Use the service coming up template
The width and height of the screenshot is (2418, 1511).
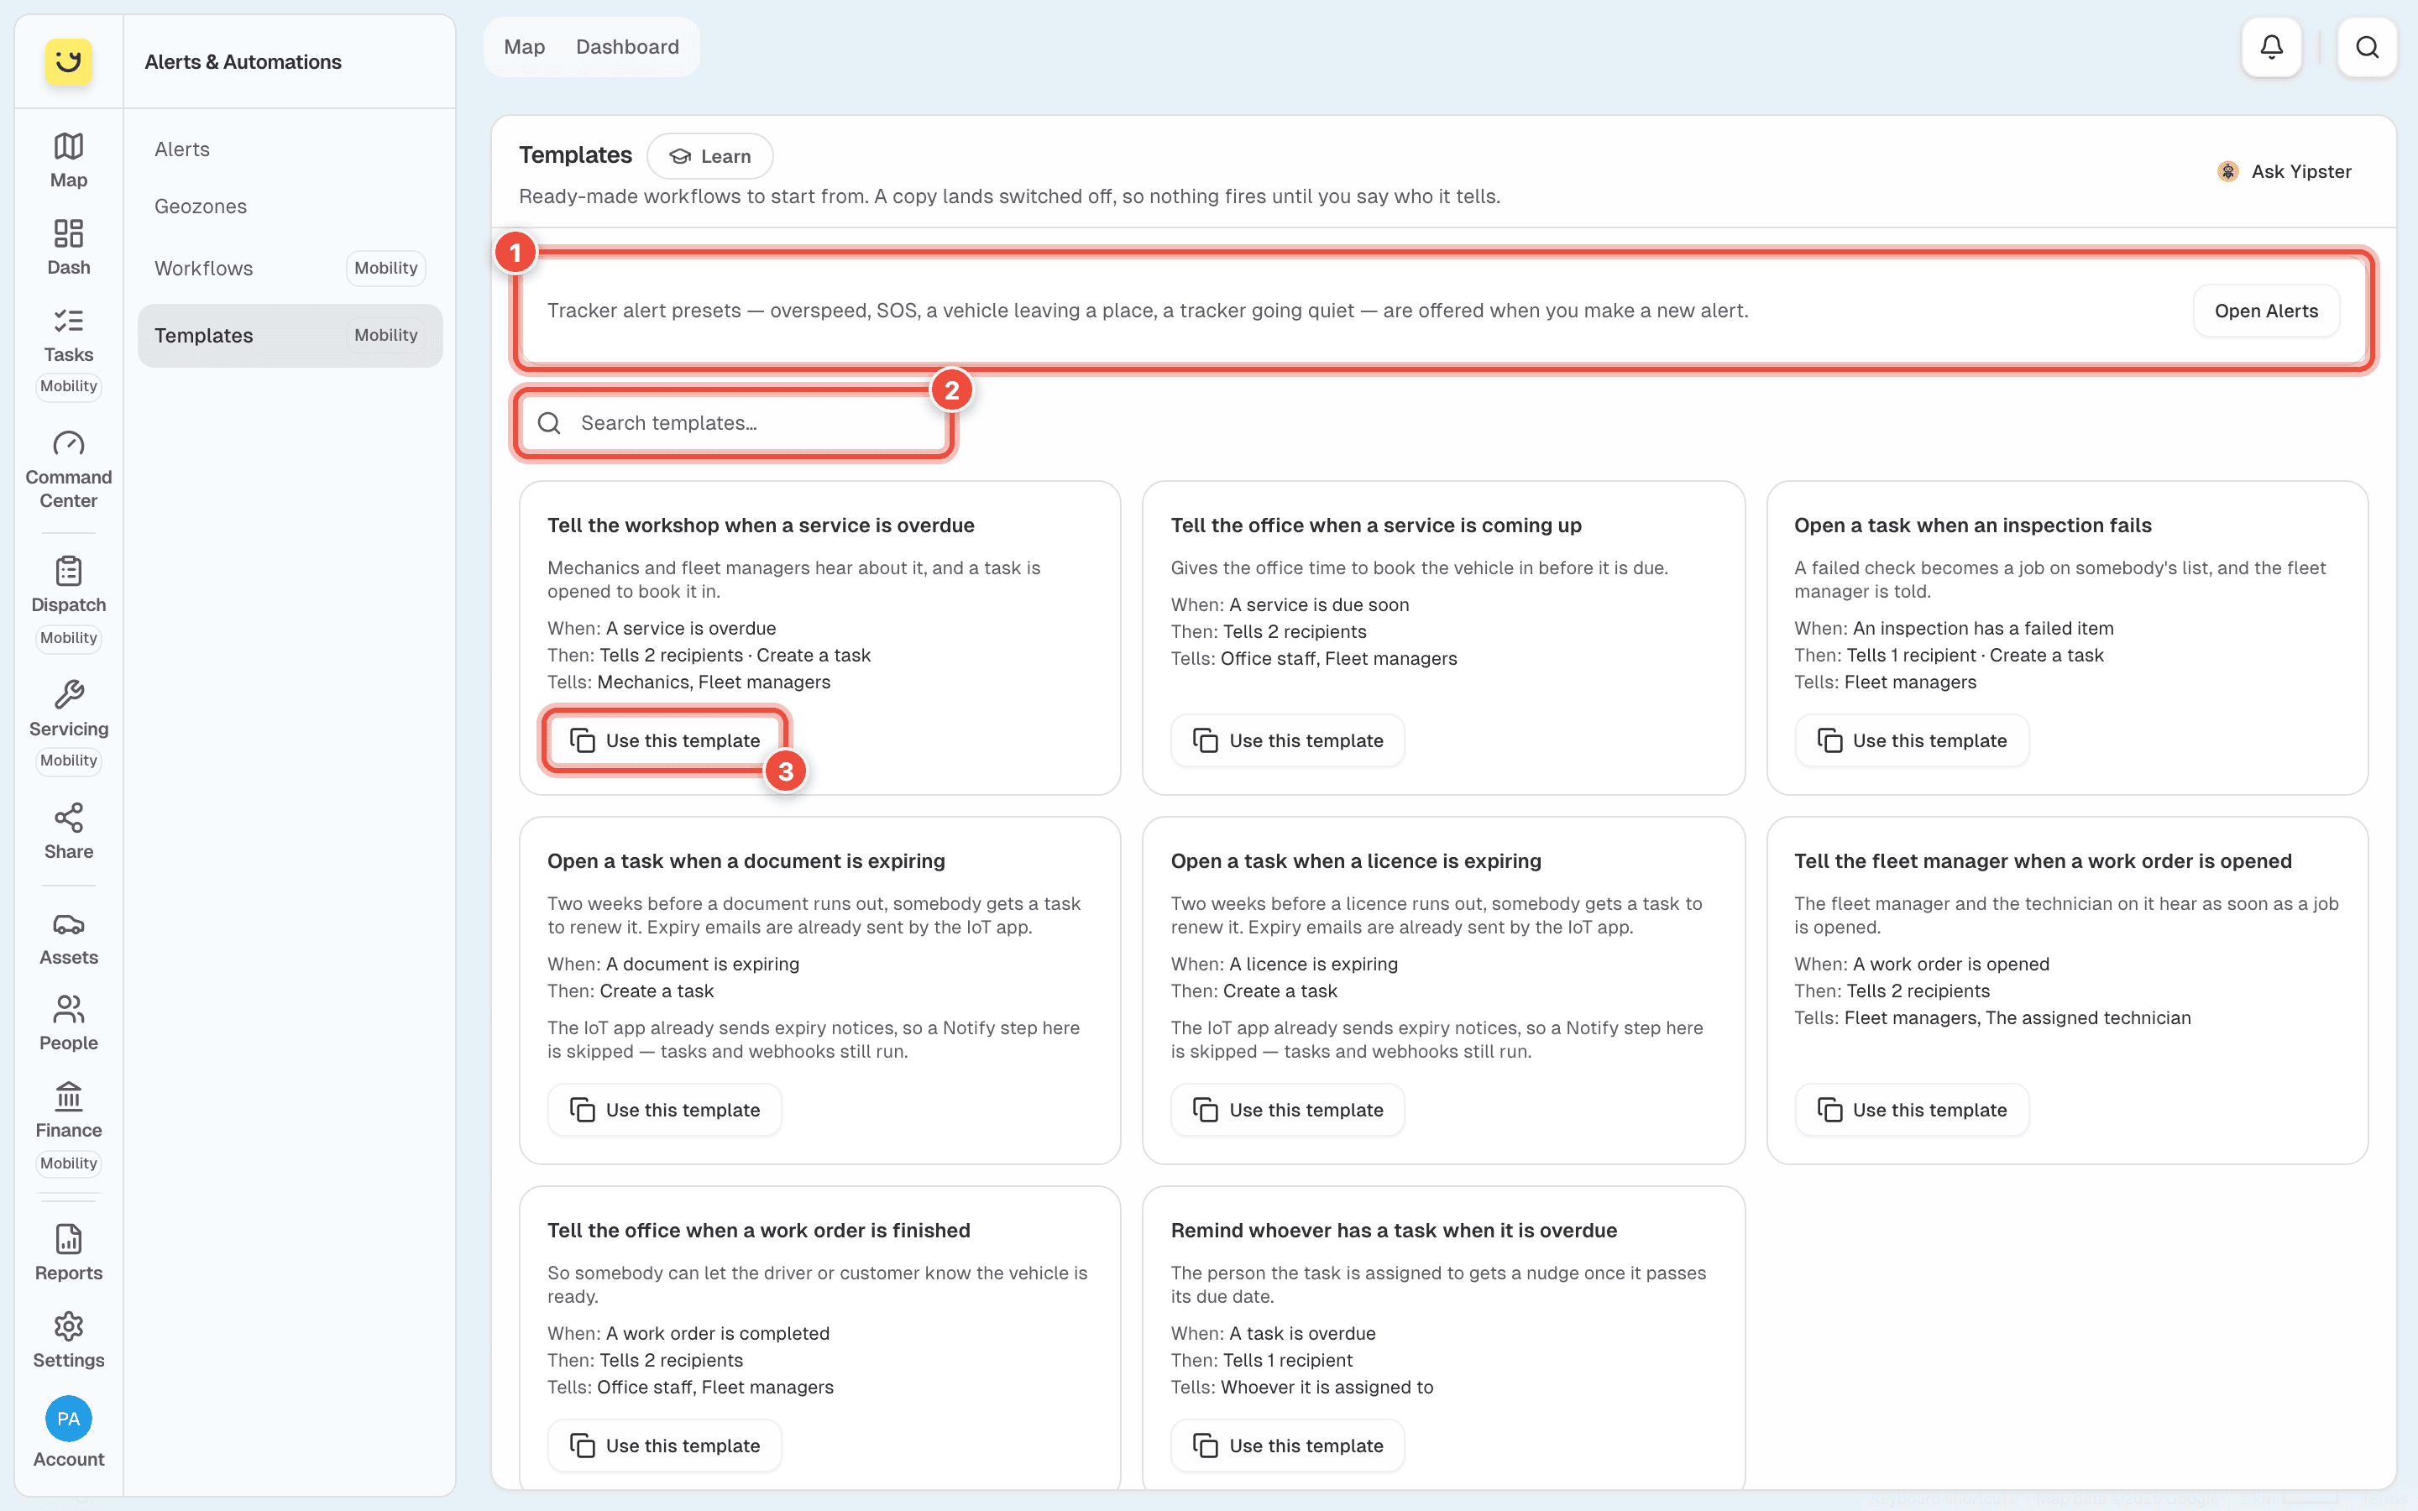point(1287,740)
